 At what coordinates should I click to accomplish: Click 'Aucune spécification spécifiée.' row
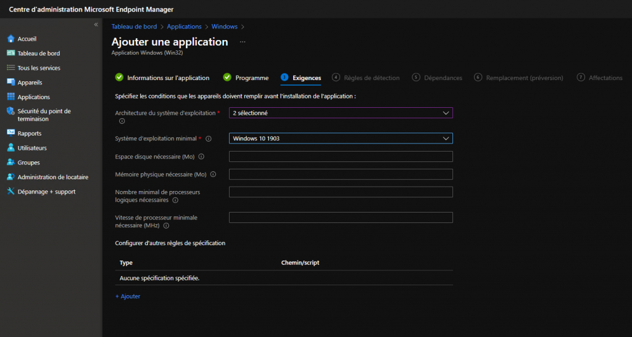tap(284, 278)
